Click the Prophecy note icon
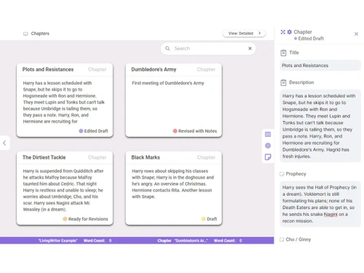Image resolution: width=364 pixels, height=273 pixels. coord(282,174)
